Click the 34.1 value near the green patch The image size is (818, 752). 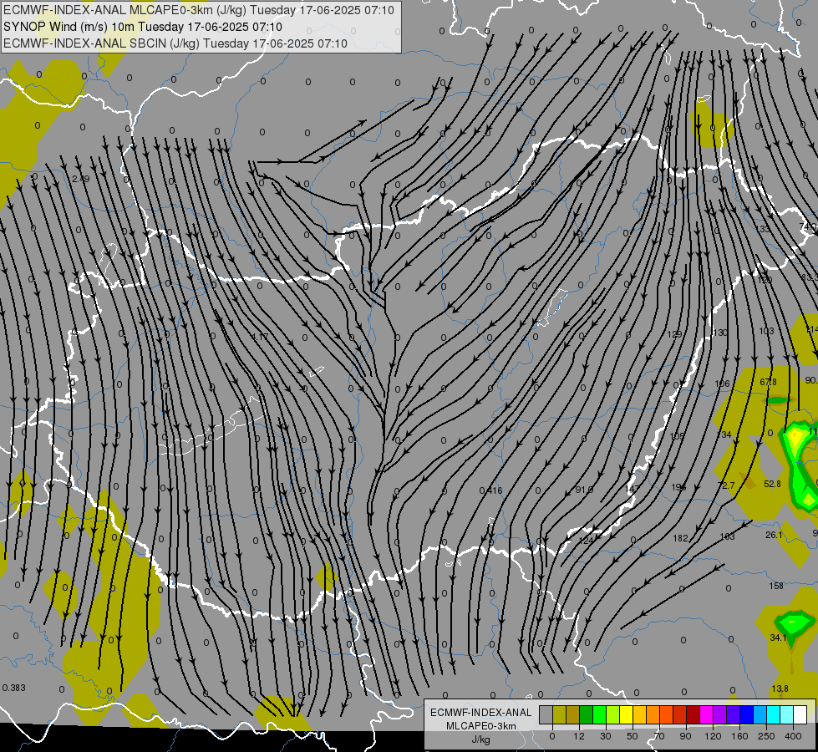coord(778,638)
